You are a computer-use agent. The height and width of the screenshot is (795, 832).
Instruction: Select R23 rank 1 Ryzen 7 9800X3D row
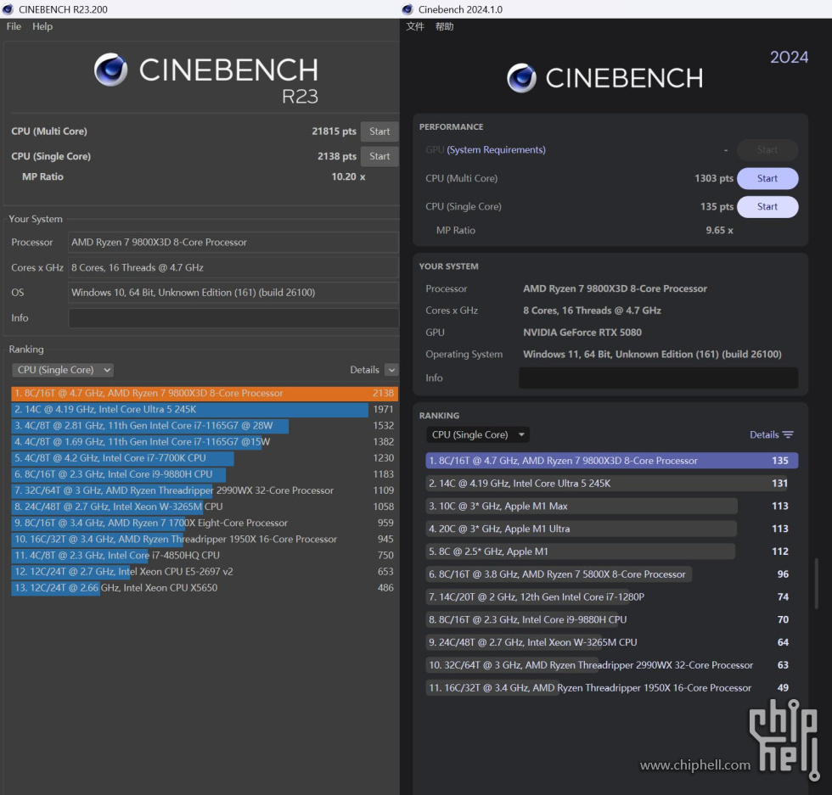coord(205,393)
